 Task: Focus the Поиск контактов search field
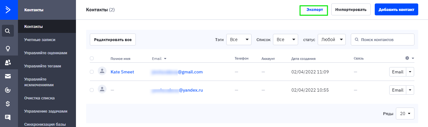(383, 40)
